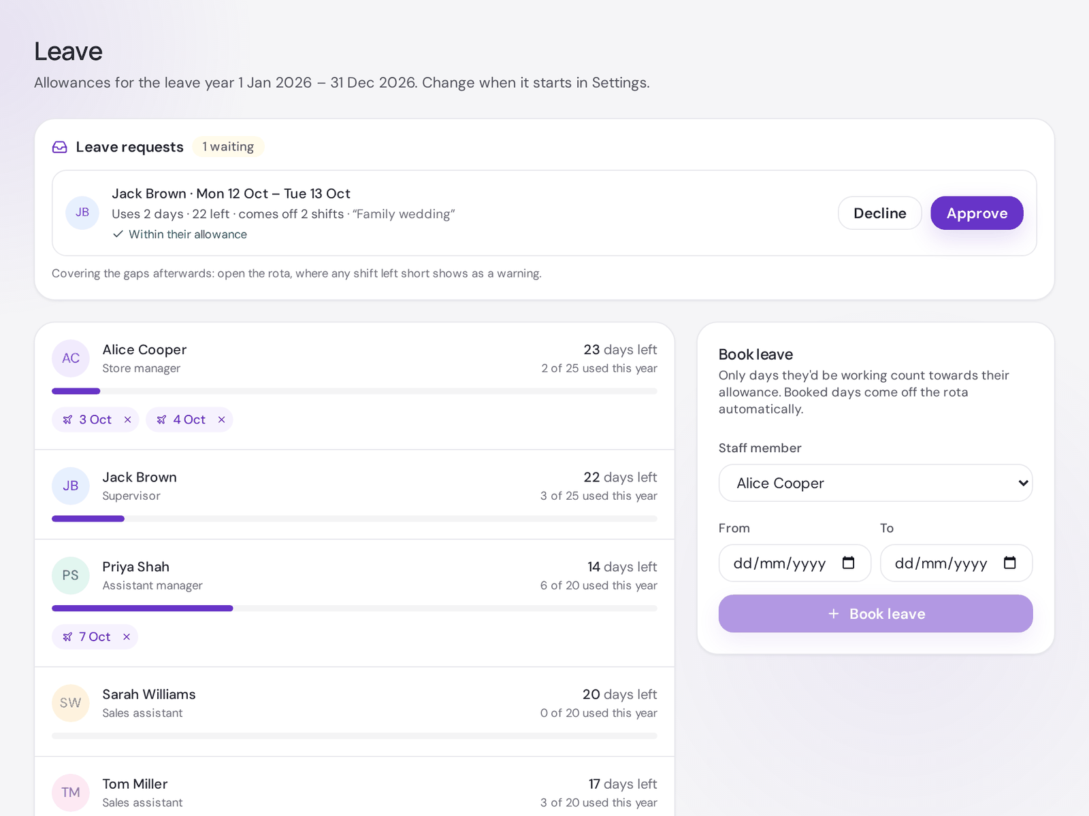Approve Jack Brown's leave request

pos(977,213)
